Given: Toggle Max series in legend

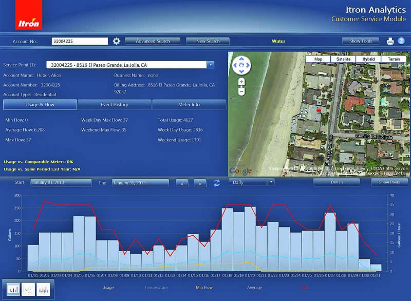Looking at the screenshot, I should point(305,287).
